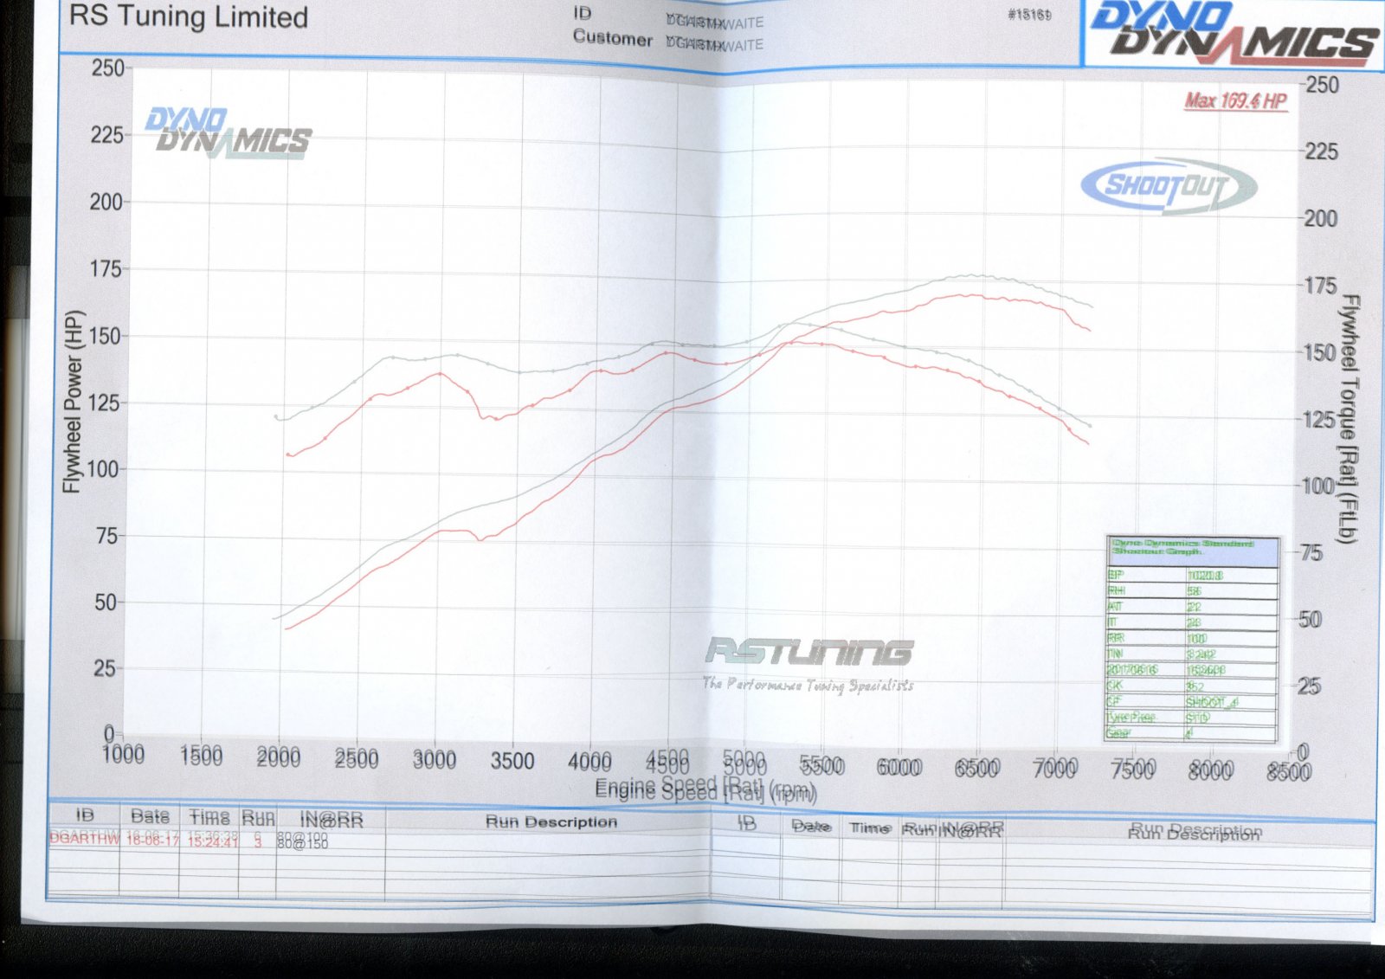Click the Date column header in left run table
This screenshot has height=979, width=1385.
point(150,816)
